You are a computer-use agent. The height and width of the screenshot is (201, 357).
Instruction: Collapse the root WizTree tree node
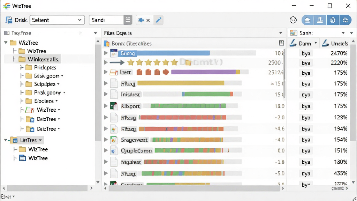point(6,43)
